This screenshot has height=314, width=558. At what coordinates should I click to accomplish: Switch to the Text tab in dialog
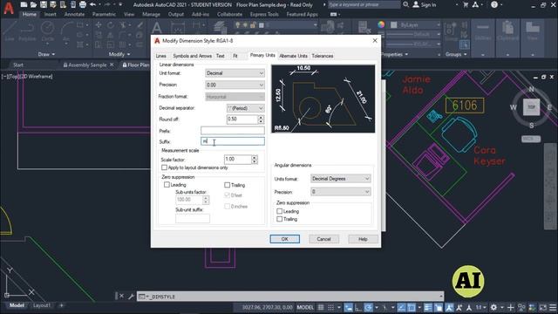tap(221, 56)
